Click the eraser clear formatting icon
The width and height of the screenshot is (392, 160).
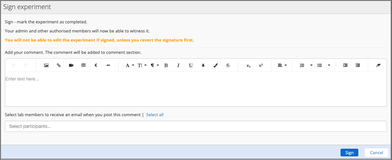click(x=378, y=65)
